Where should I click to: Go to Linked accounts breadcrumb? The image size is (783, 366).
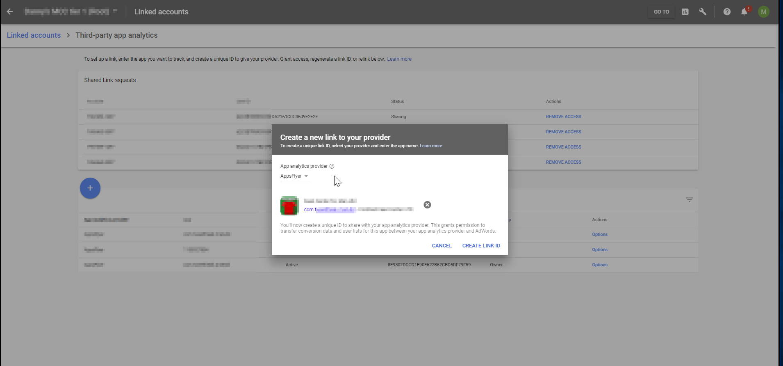pos(34,35)
